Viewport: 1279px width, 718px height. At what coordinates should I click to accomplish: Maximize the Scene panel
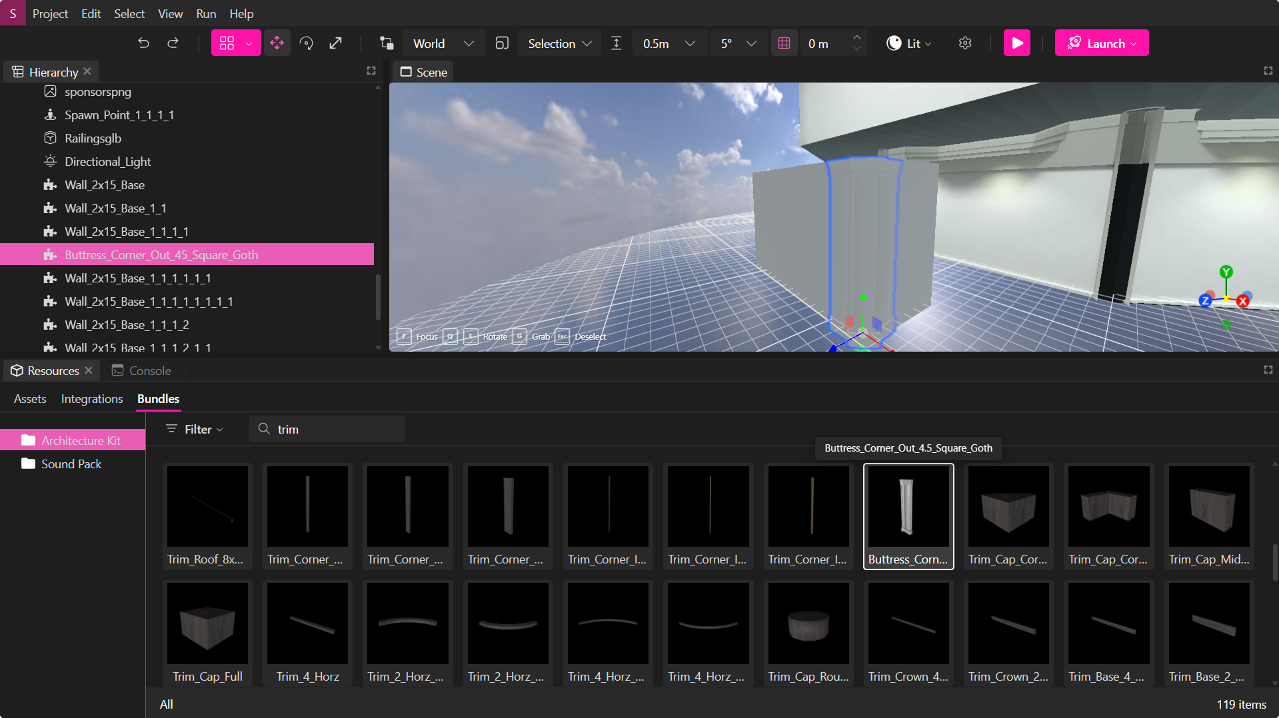click(x=1268, y=71)
